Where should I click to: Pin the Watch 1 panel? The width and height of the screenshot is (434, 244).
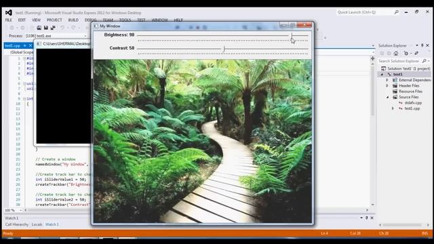tap(366, 218)
